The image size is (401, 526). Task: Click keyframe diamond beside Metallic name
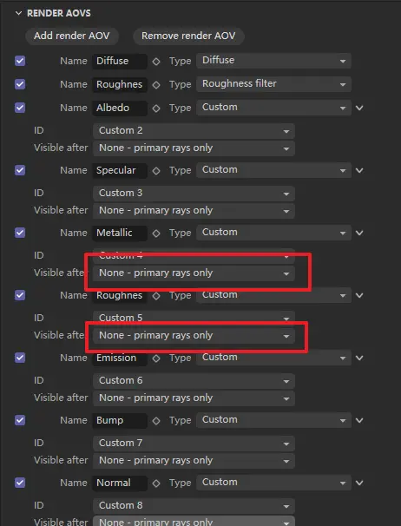click(x=156, y=233)
